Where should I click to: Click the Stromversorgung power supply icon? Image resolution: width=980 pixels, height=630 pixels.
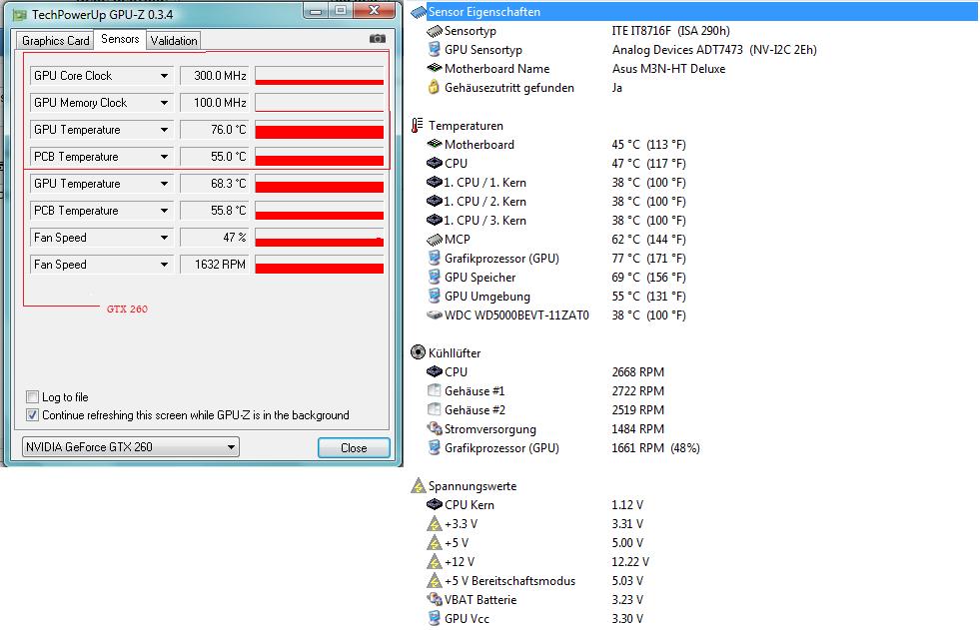point(435,428)
